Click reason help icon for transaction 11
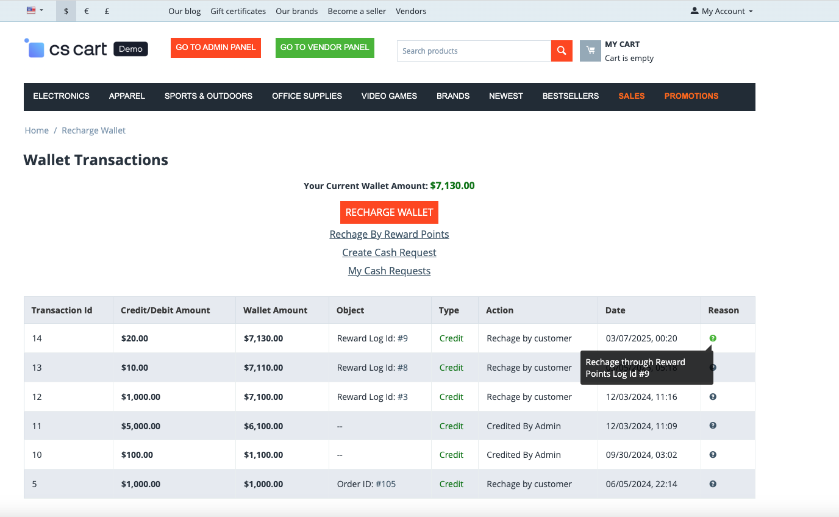Image resolution: width=839 pixels, height=517 pixels. [713, 426]
